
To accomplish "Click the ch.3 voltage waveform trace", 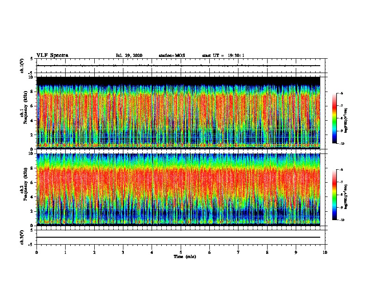I will [x=178, y=237].
